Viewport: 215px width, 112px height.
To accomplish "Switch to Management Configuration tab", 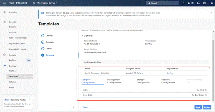I will (114, 81).
